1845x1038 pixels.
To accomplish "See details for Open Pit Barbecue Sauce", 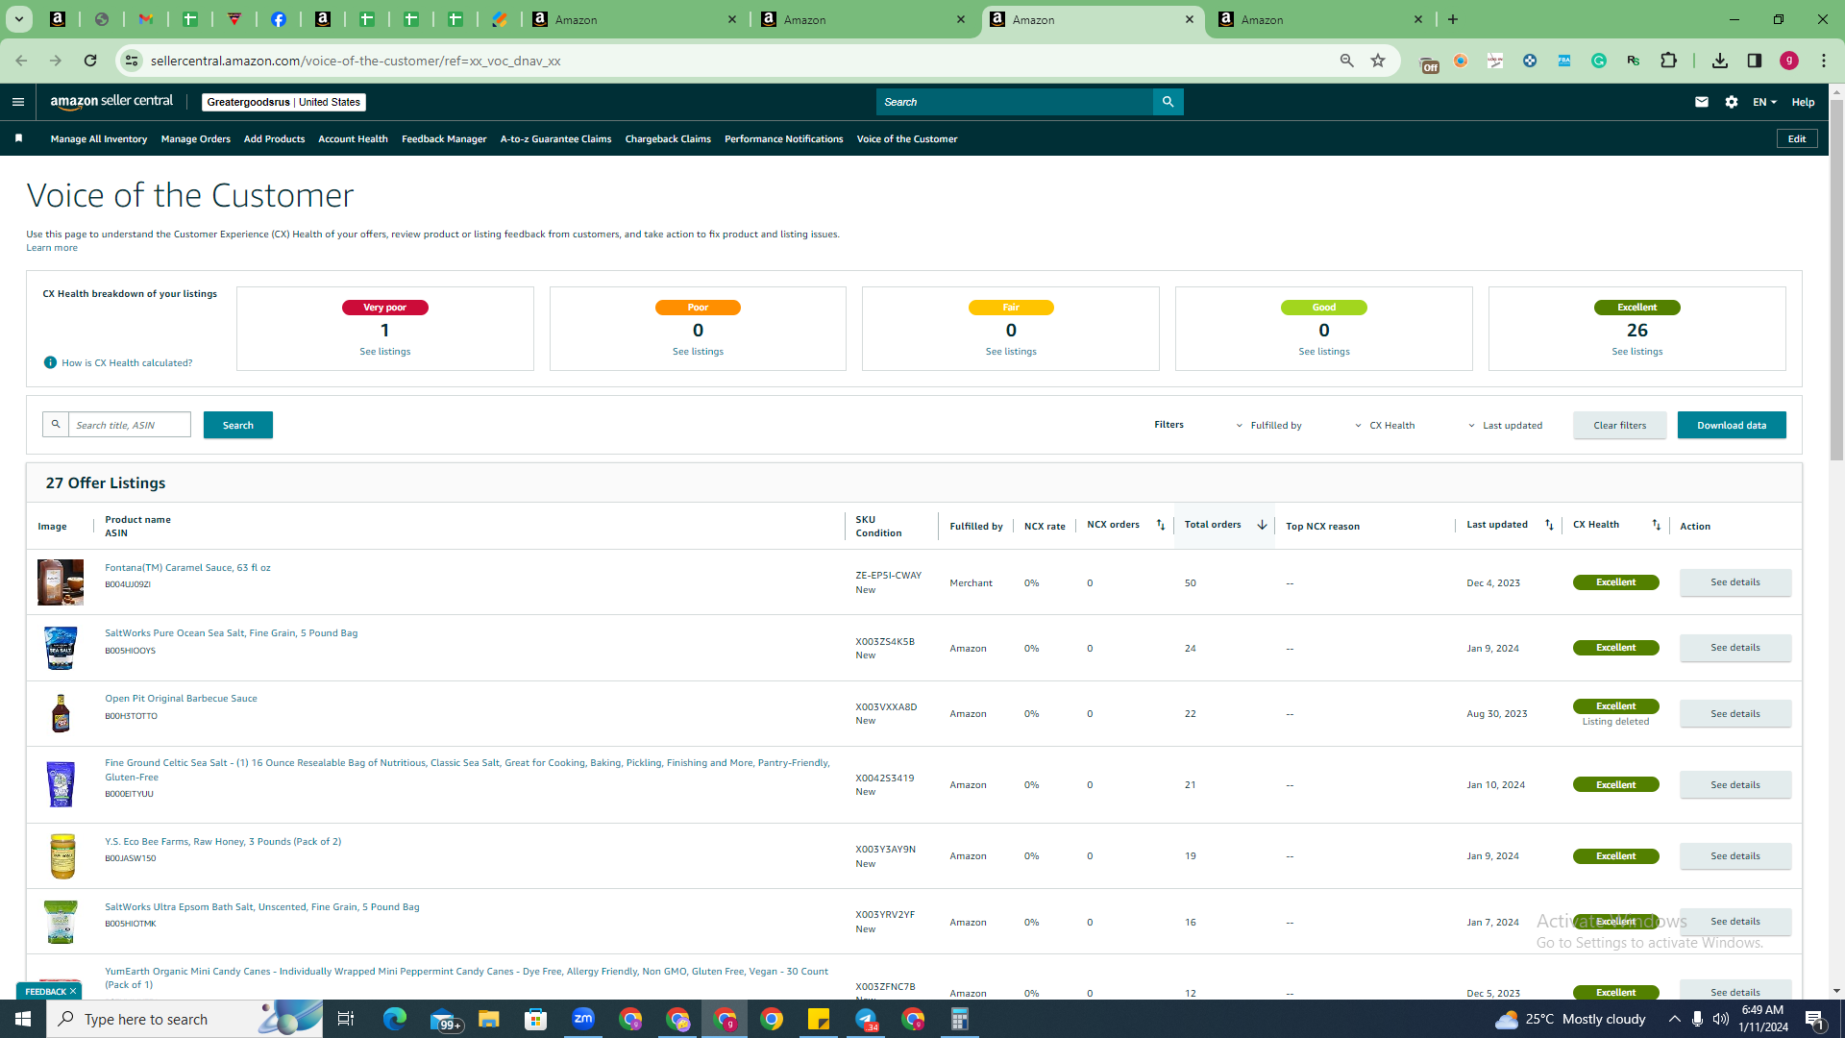I will coord(1735,713).
